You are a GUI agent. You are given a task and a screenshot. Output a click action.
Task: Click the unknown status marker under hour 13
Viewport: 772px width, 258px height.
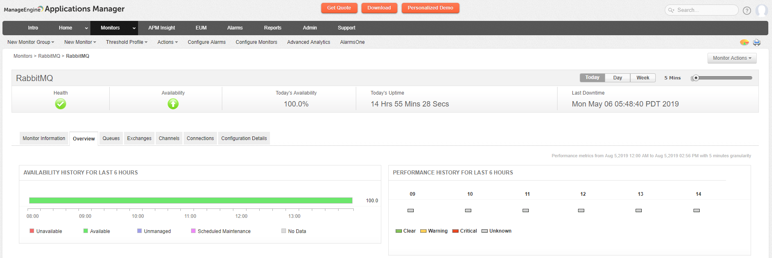point(638,210)
